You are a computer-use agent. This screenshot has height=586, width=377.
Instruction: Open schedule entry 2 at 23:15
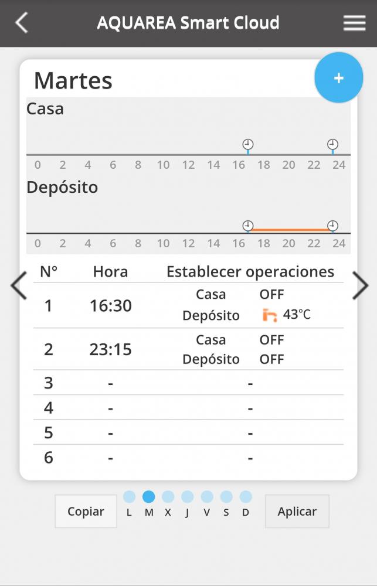189,349
